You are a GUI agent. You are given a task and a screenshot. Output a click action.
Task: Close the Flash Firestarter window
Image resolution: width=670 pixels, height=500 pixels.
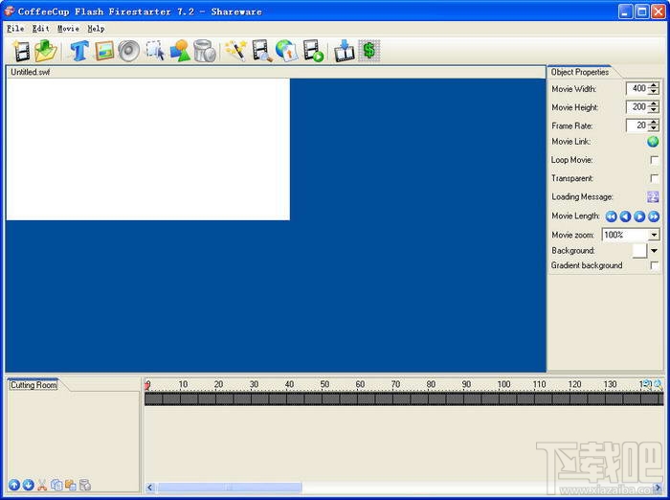click(659, 11)
